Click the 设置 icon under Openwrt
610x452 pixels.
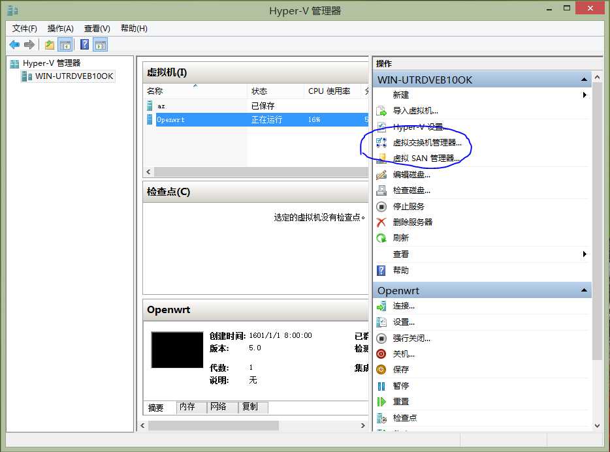(381, 322)
